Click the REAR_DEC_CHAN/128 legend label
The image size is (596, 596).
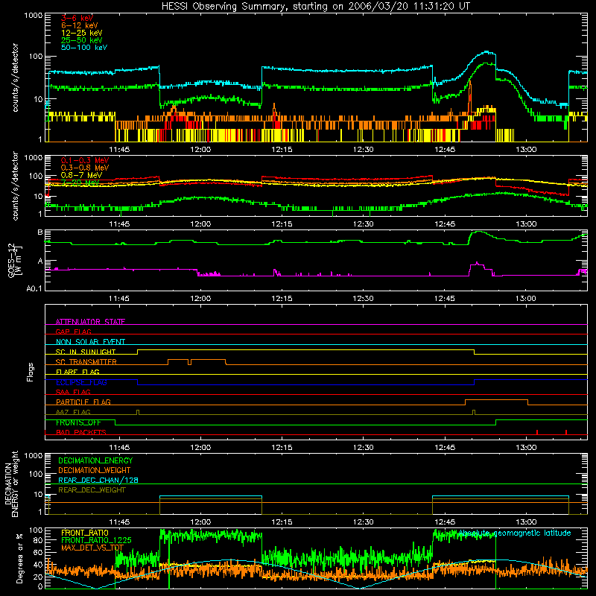click(x=98, y=480)
